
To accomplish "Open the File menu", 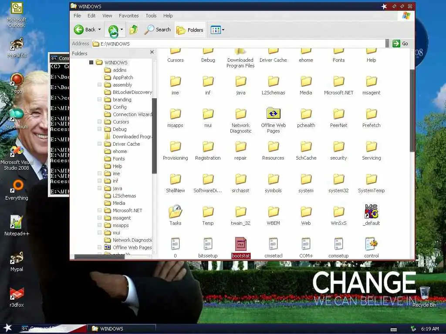I will coord(77,16).
